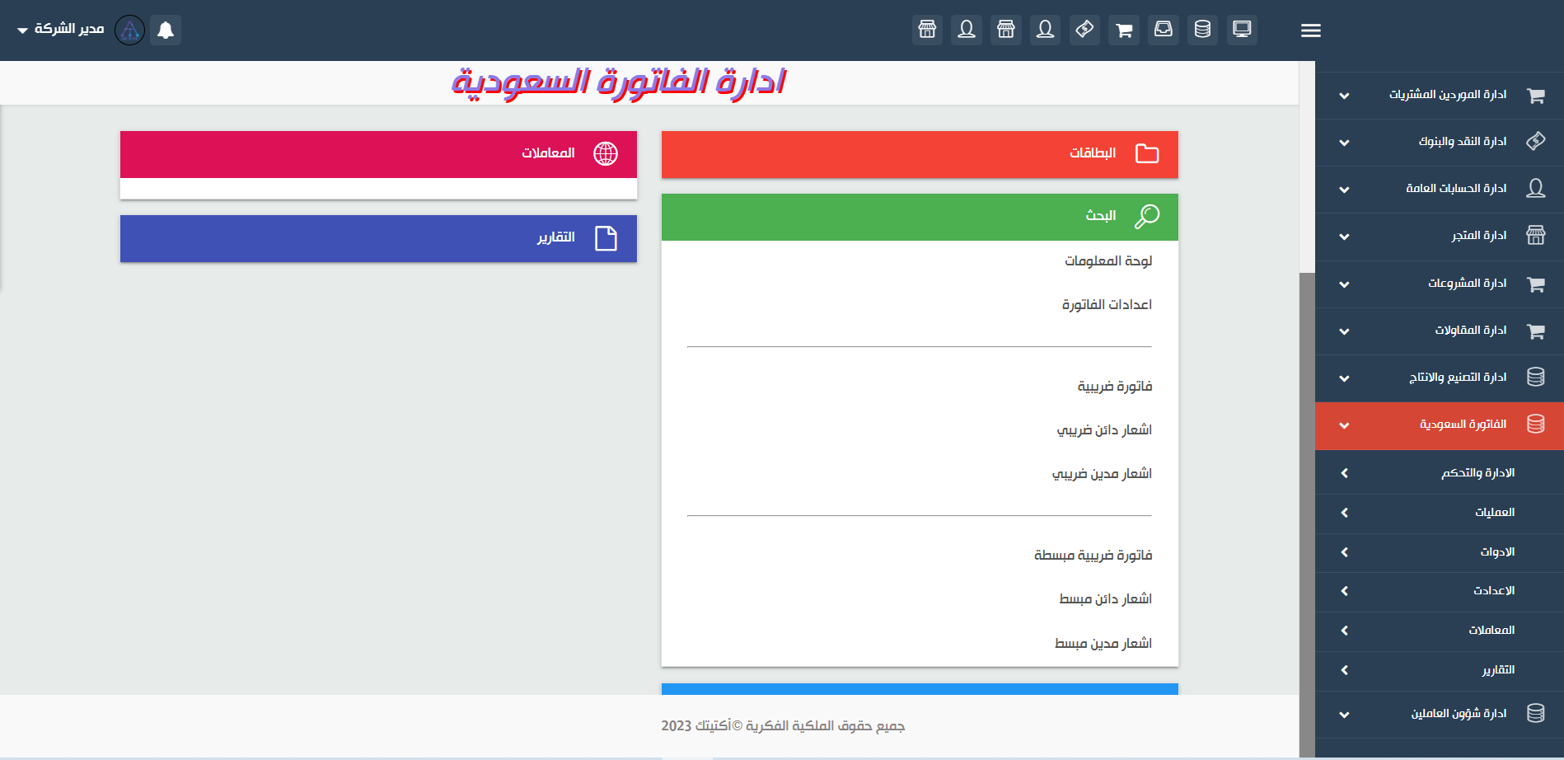Screen dimensions: 1564x760
Task: Expand ادارة الحسابات العامة with its chevron
Action: [1345, 190]
